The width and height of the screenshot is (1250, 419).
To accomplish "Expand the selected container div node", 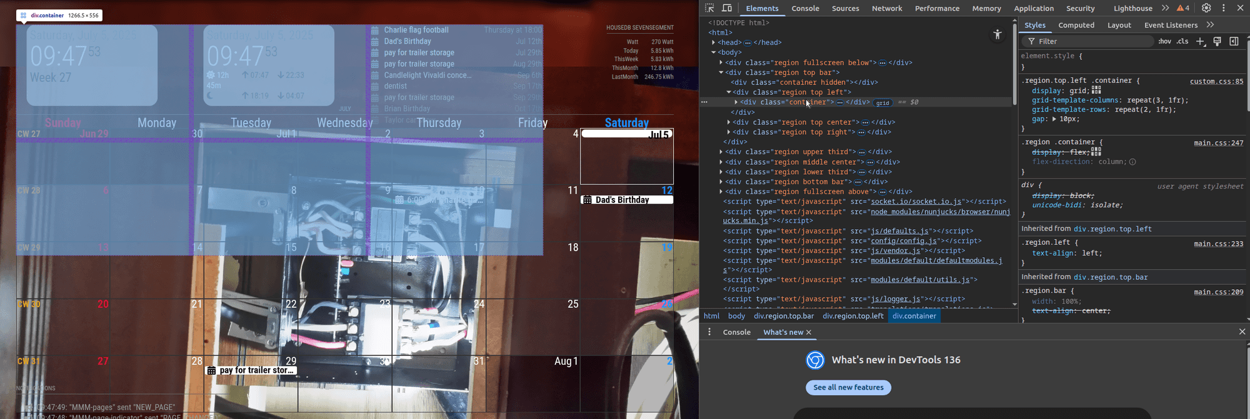I will (x=736, y=102).
